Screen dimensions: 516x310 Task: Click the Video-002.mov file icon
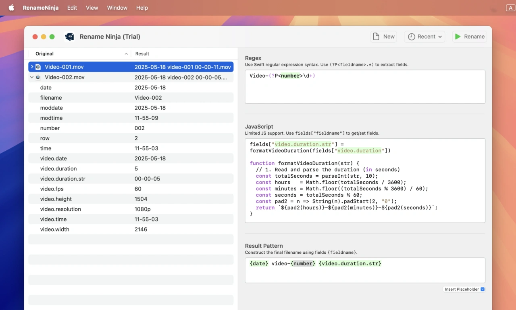[38, 78]
